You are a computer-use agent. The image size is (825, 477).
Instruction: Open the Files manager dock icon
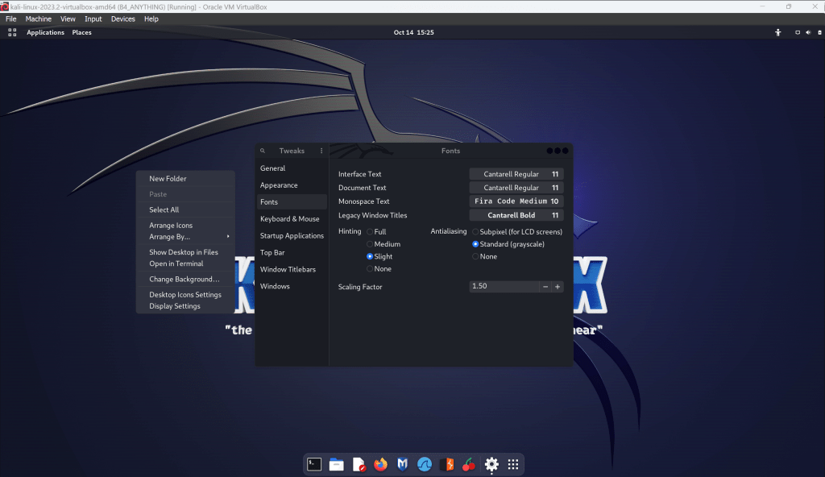337,464
